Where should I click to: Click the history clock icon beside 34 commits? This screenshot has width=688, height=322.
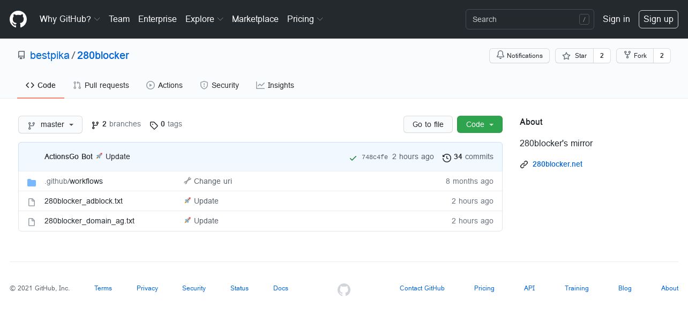coord(447,158)
